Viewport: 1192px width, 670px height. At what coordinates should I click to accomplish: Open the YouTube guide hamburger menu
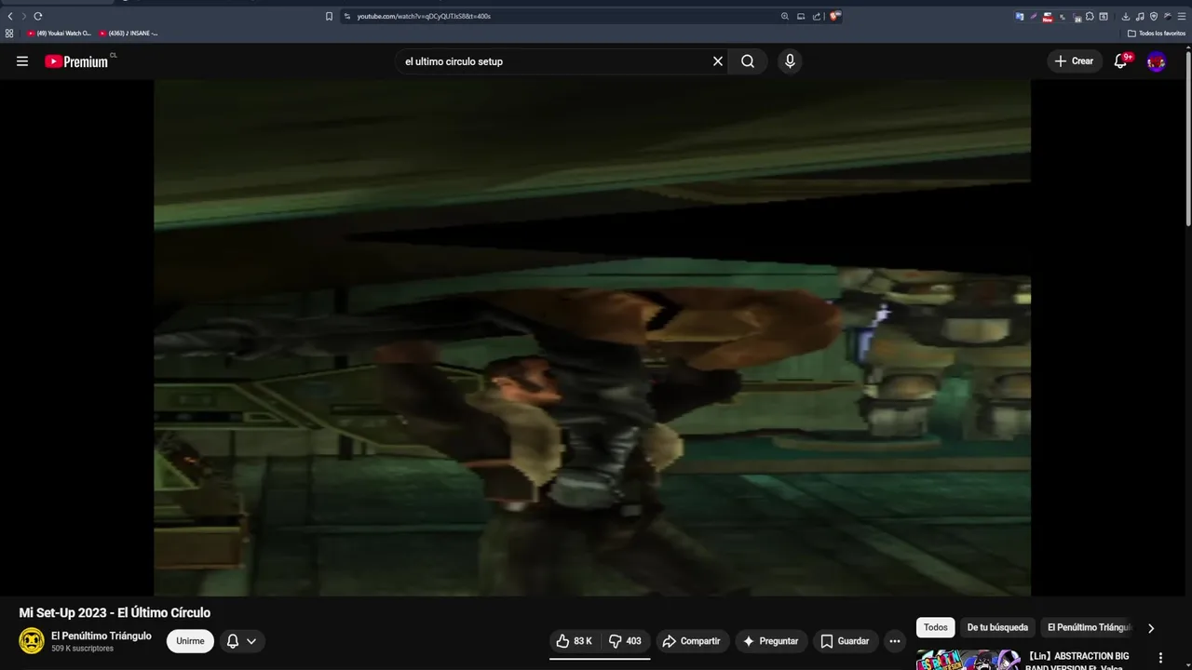[x=22, y=61]
